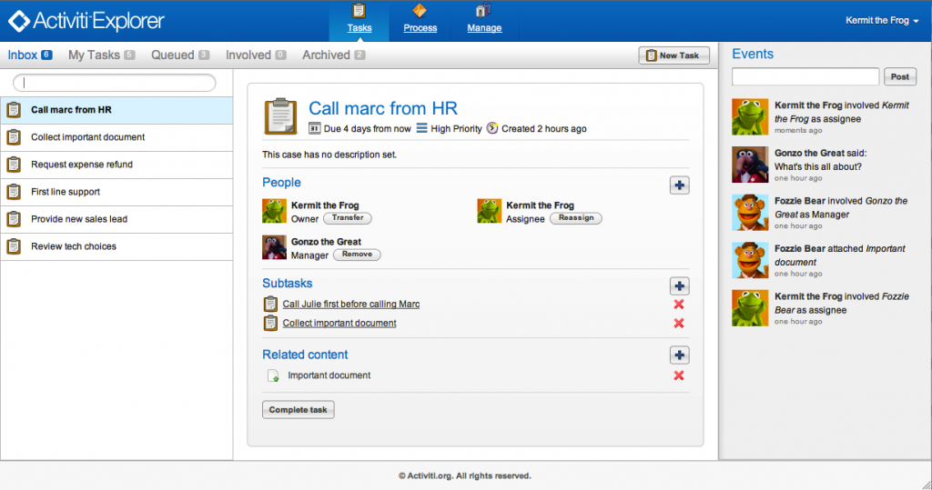This screenshot has height=490, width=932.
Task: Open Call Julie first before calling Marc link
Action: point(350,305)
